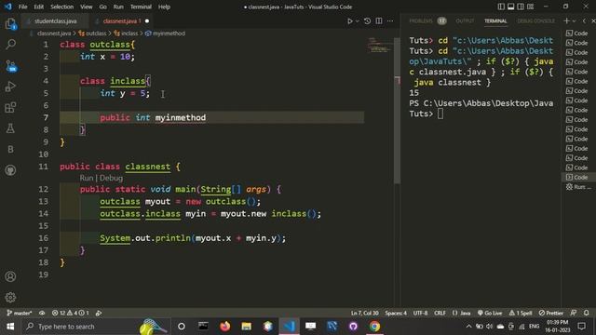596x335 pixels.
Task: Open editor More Actions ellipsis
Action: coord(390,21)
